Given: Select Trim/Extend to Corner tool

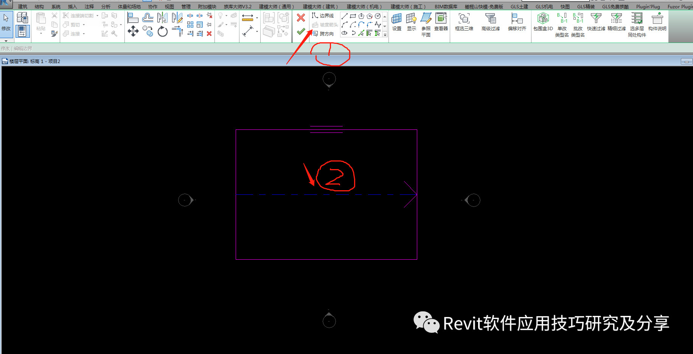Looking at the screenshot, I should coord(177,31).
